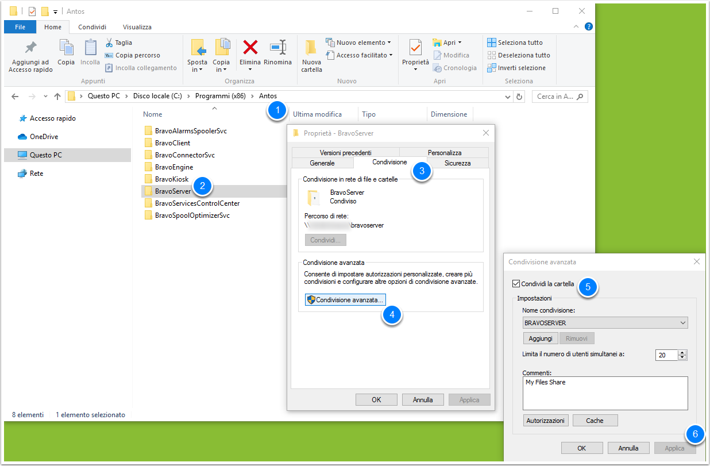This screenshot has height=466, width=710.
Task: Click Incolla collegamento in ribbon
Action: click(x=141, y=68)
